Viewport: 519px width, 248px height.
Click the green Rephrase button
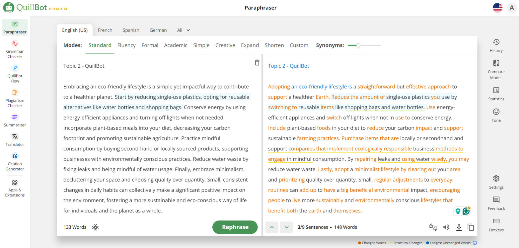pos(235,227)
